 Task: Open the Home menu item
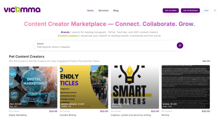[90, 10]
